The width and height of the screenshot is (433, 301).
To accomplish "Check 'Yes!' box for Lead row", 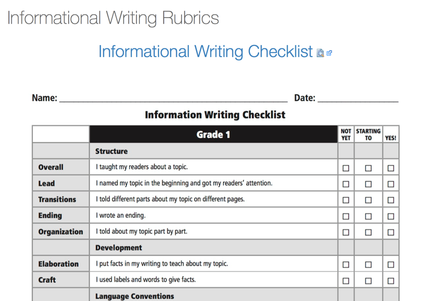I will coord(391,184).
